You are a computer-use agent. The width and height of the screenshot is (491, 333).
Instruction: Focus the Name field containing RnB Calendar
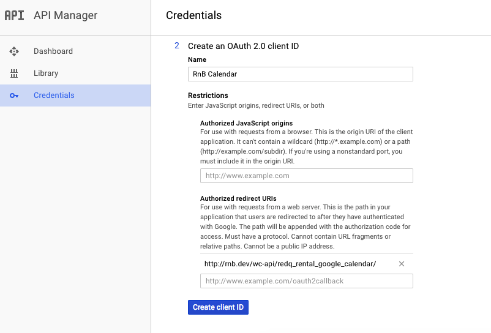click(x=300, y=74)
